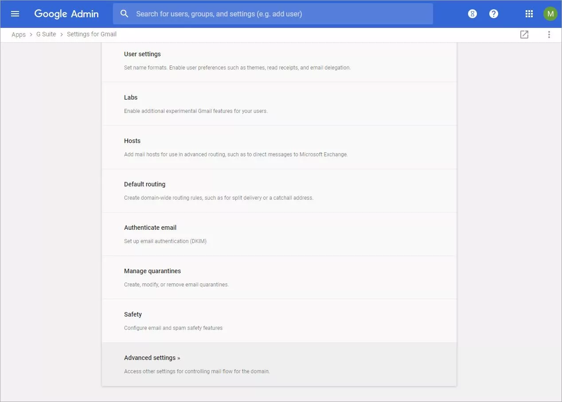The height and width of the screenshot is (402, 562).
Task: Open the Help question mark icon
Action: 494,14
